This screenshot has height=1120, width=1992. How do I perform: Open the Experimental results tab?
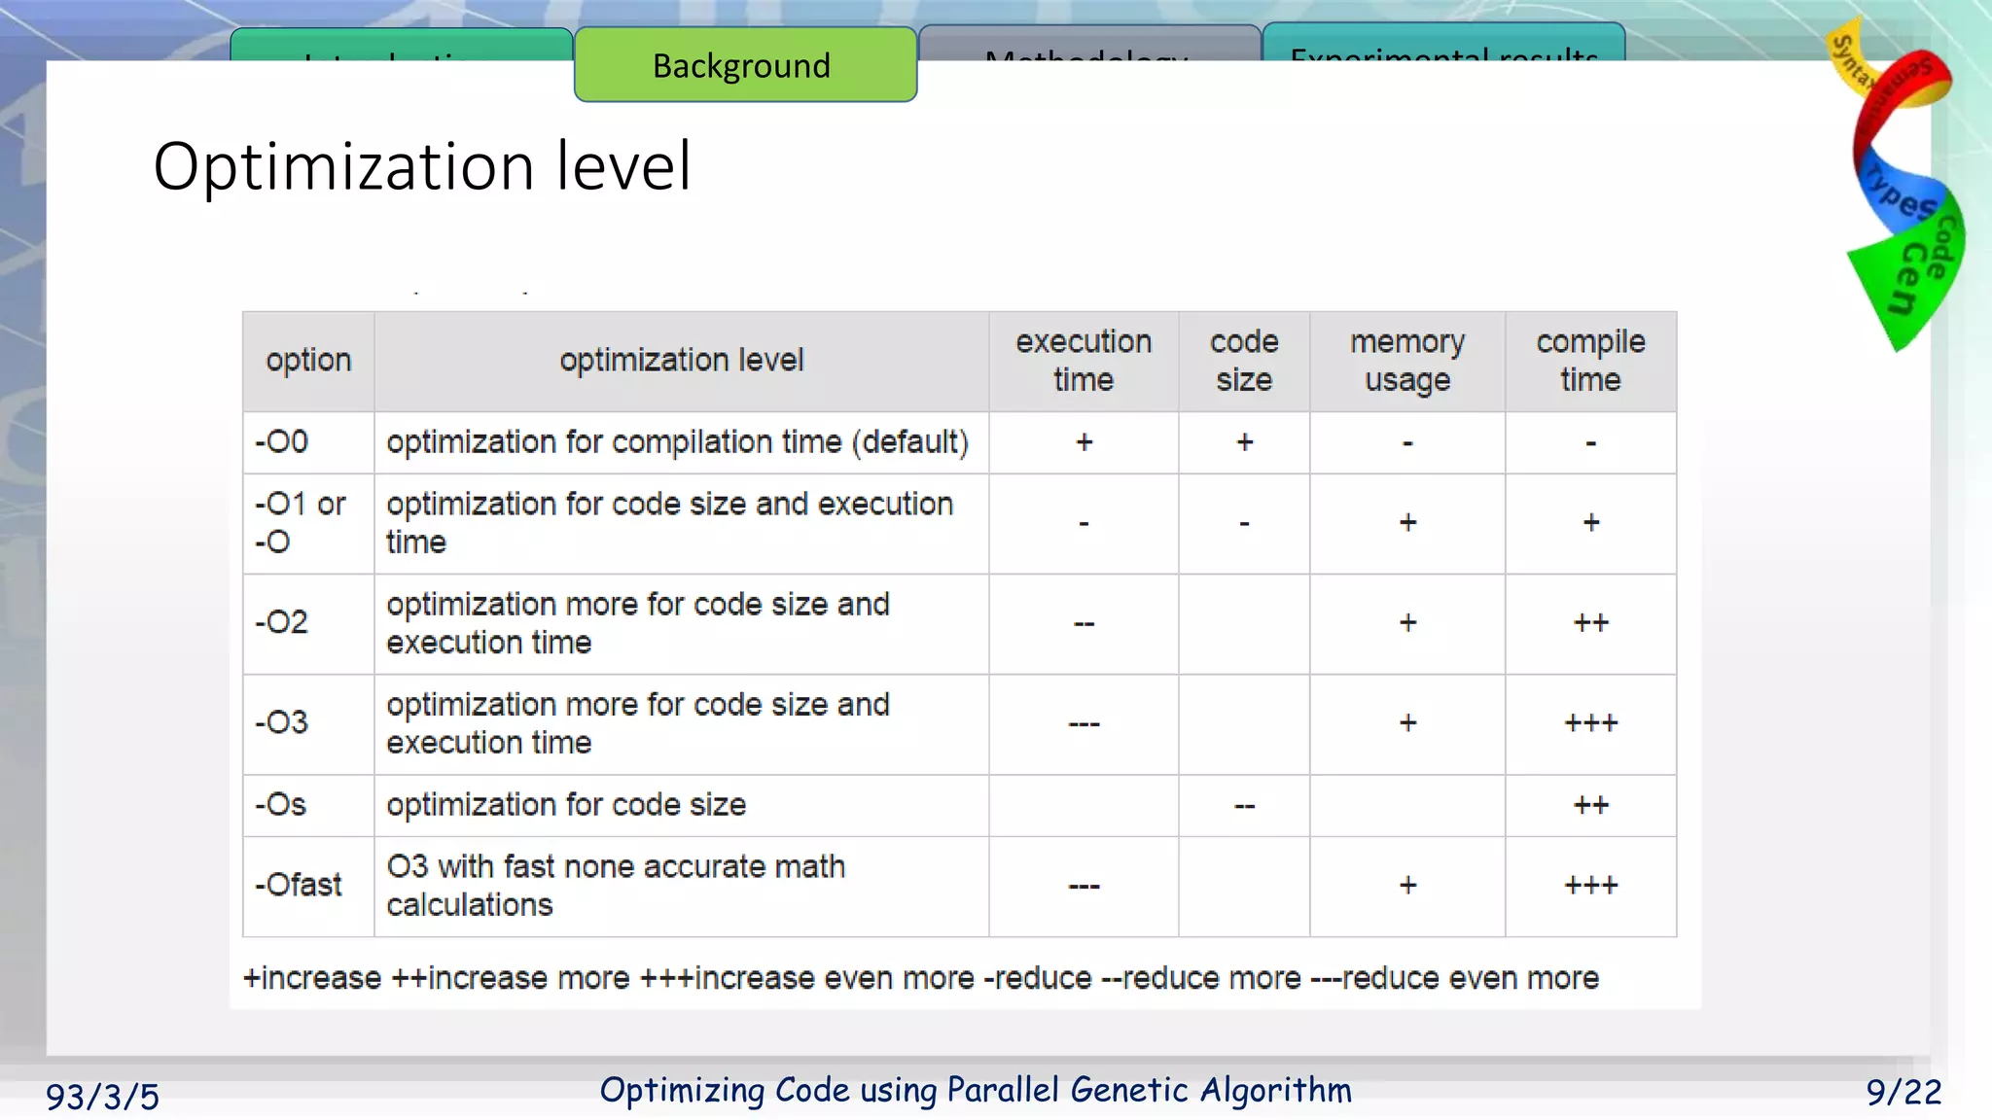[1443, 44]
